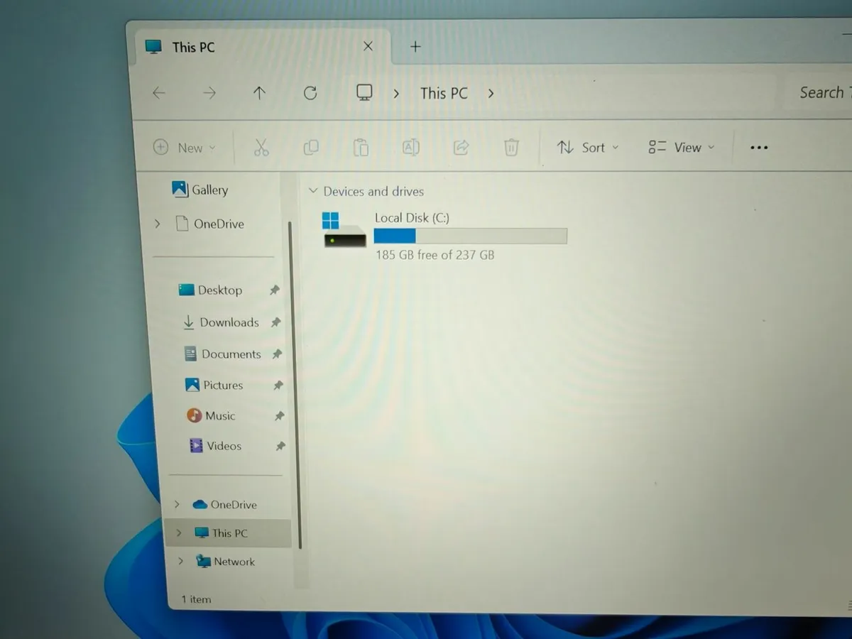Click the pin icon beside Downloads
Image resolution: width=852 pixels, height=639 pixels.
pyautogui.click(x=275, y=322)
